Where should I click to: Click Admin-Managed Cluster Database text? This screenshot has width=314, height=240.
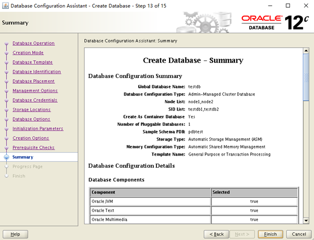pyautogui.click(x=221, y=94)
